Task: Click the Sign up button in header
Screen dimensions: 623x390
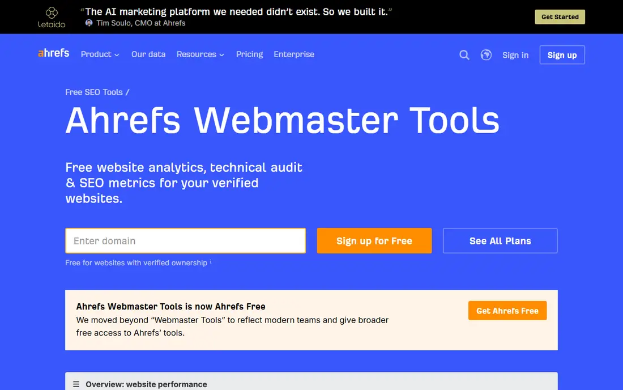Action: pyautogui.click(x=562, y=55)
